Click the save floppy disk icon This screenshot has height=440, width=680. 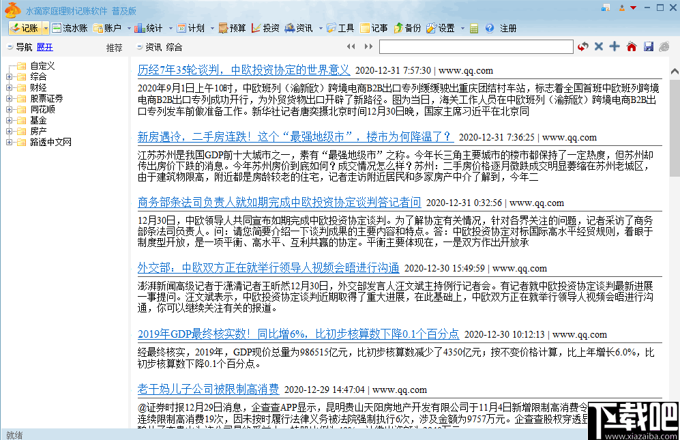648,46
